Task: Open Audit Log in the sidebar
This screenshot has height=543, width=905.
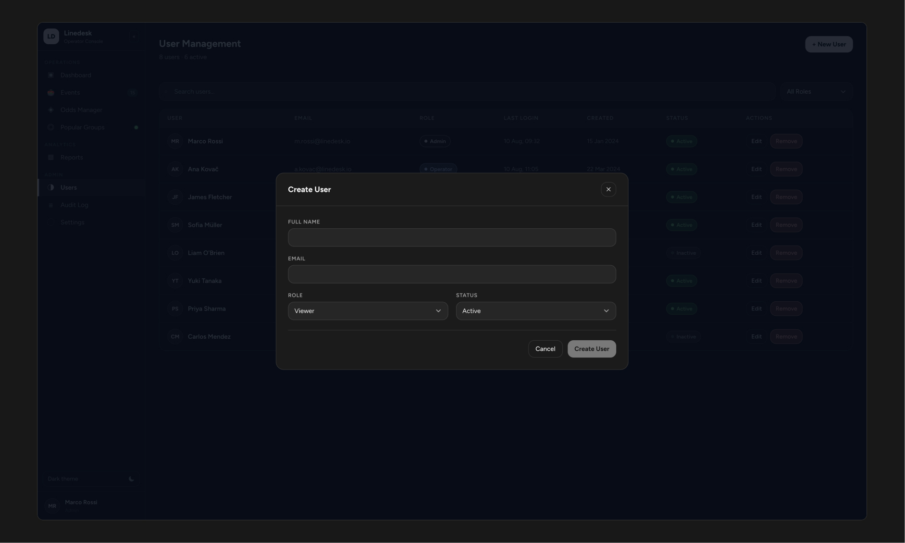Action: (x=91, y=205)
